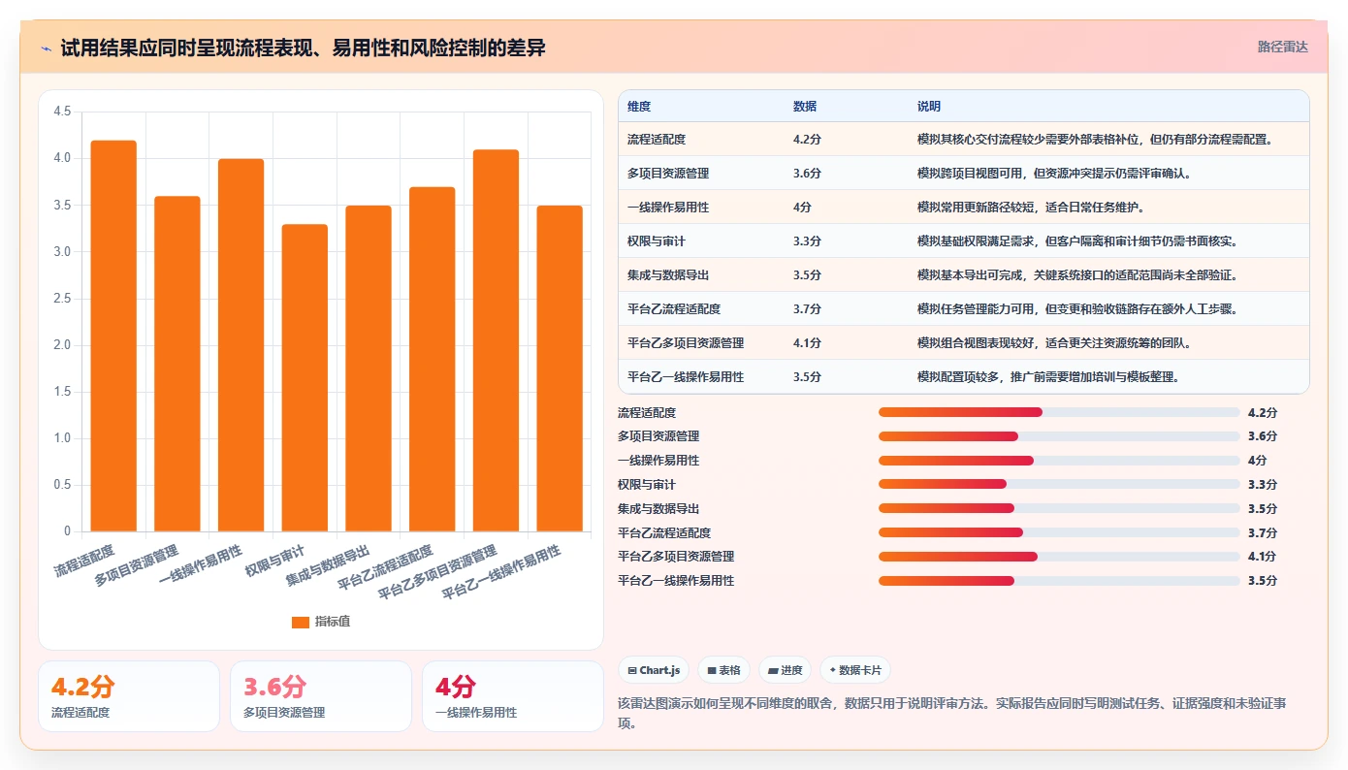Click the 数据 table column header
1348x770 pixels.
coord(846,106)
